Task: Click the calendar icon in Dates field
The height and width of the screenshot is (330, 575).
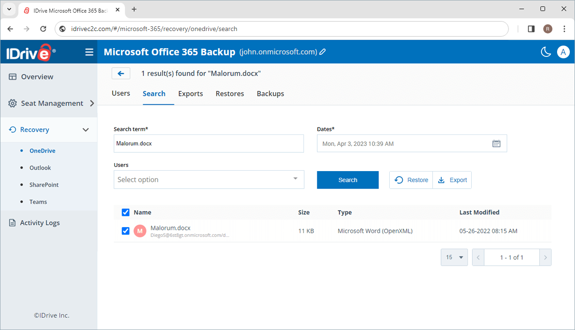Action: click(496, 143)
